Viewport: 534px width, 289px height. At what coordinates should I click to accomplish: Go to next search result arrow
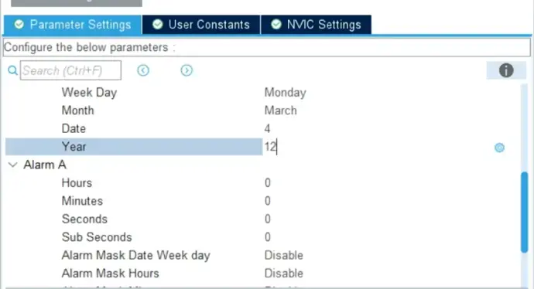(x=187, y=70)
